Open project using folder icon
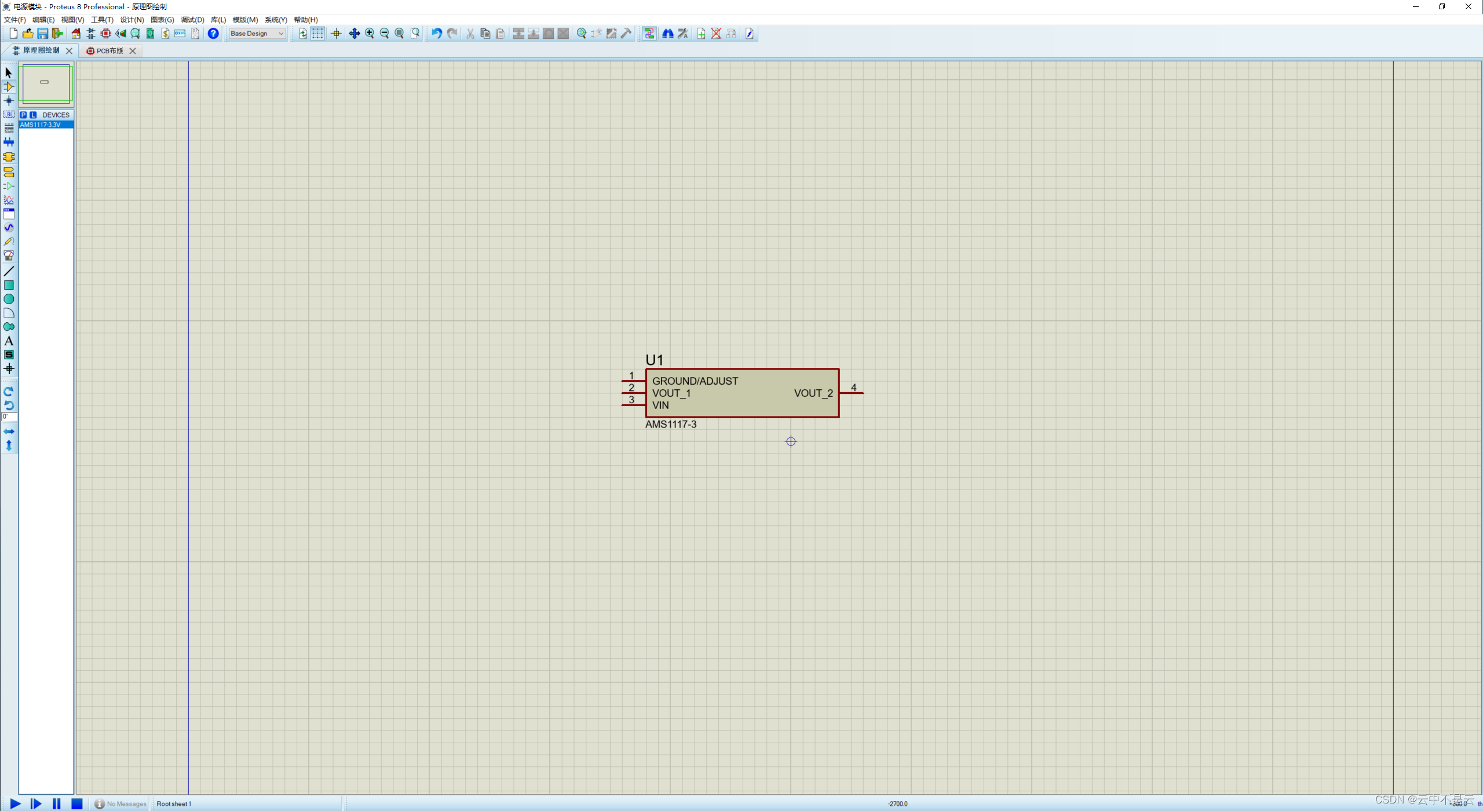The width and height of the screenshot is (1483, 811). [28, 34]
